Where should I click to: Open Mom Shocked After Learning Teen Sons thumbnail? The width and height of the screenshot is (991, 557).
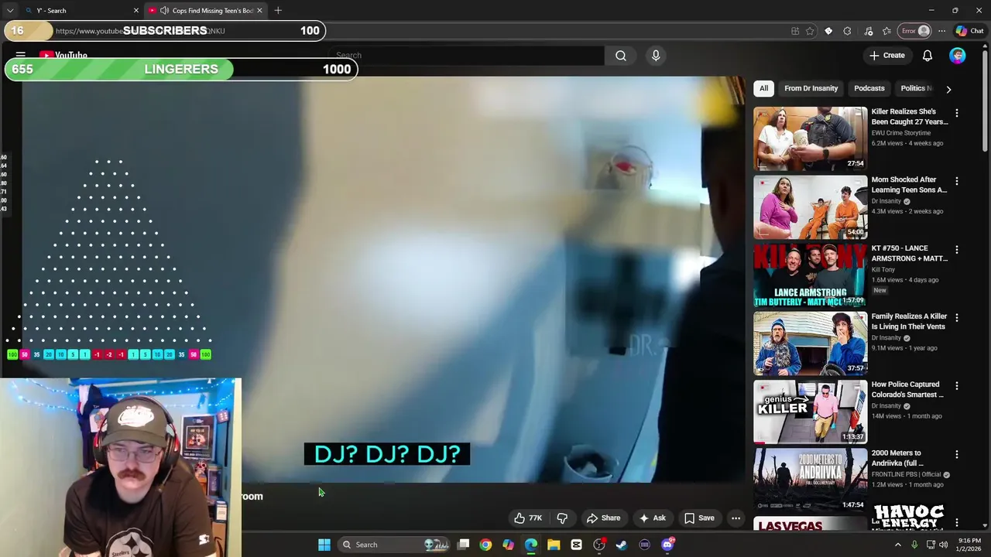pos(811,207)
